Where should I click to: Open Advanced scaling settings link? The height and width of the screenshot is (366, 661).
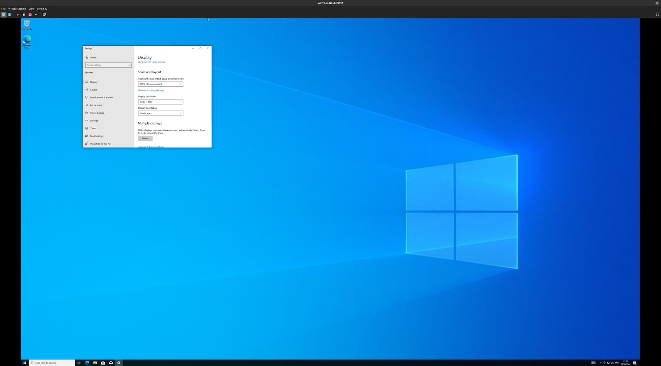(x=151, y=90)
